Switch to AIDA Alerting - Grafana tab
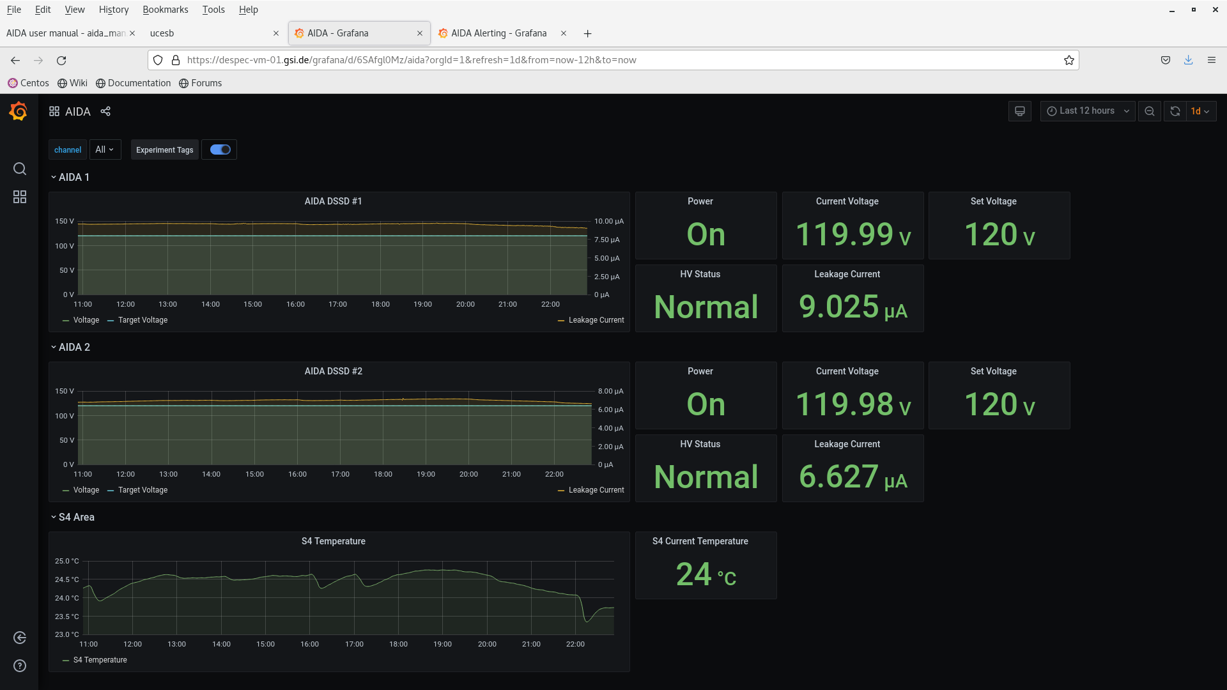The height and width of the screenshot is (690, 1227). (498, 33)
